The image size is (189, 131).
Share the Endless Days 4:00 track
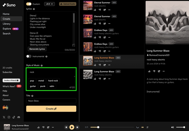(105, 37)
